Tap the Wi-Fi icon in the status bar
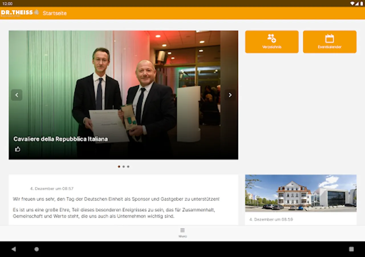365x257 pixels. tap(352, 3)
